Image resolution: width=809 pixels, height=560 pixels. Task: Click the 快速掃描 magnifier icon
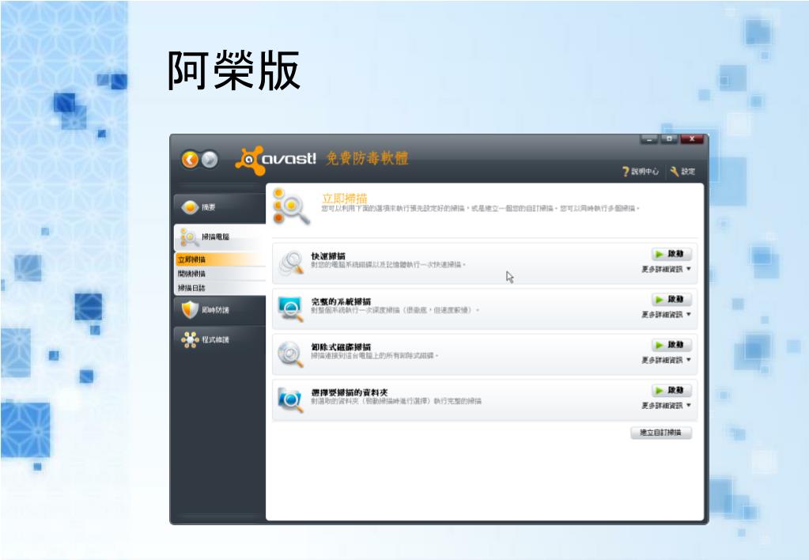point(291,263)
